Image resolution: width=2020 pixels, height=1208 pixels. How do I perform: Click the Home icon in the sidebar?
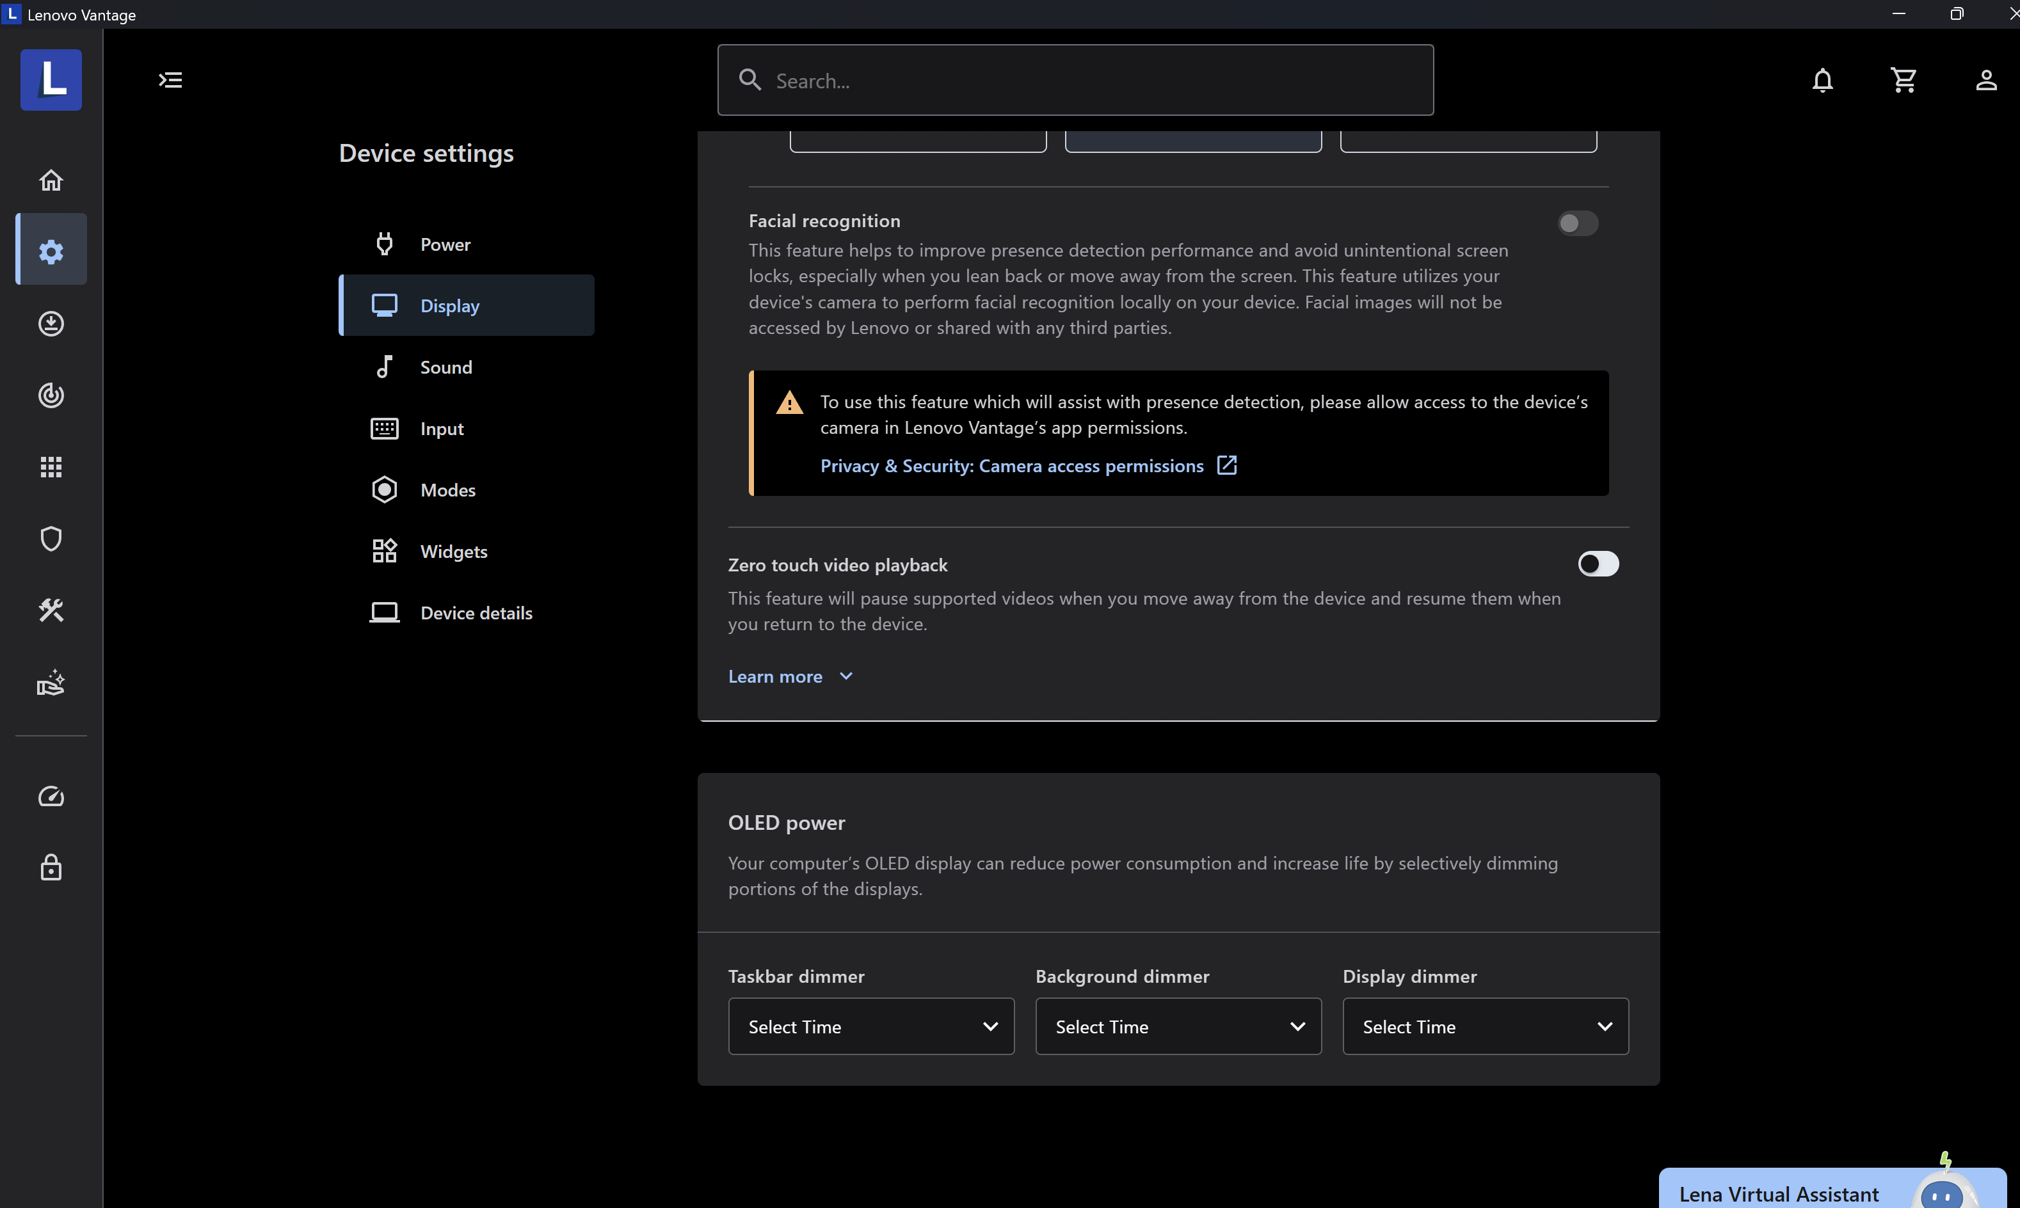(51, 180)
